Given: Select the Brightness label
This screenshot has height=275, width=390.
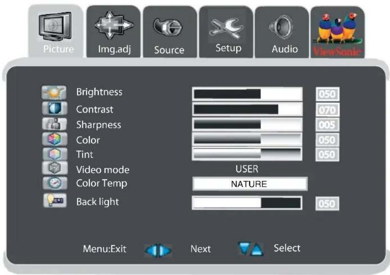Looking at the screenshot, I should (x=99, y=93).
